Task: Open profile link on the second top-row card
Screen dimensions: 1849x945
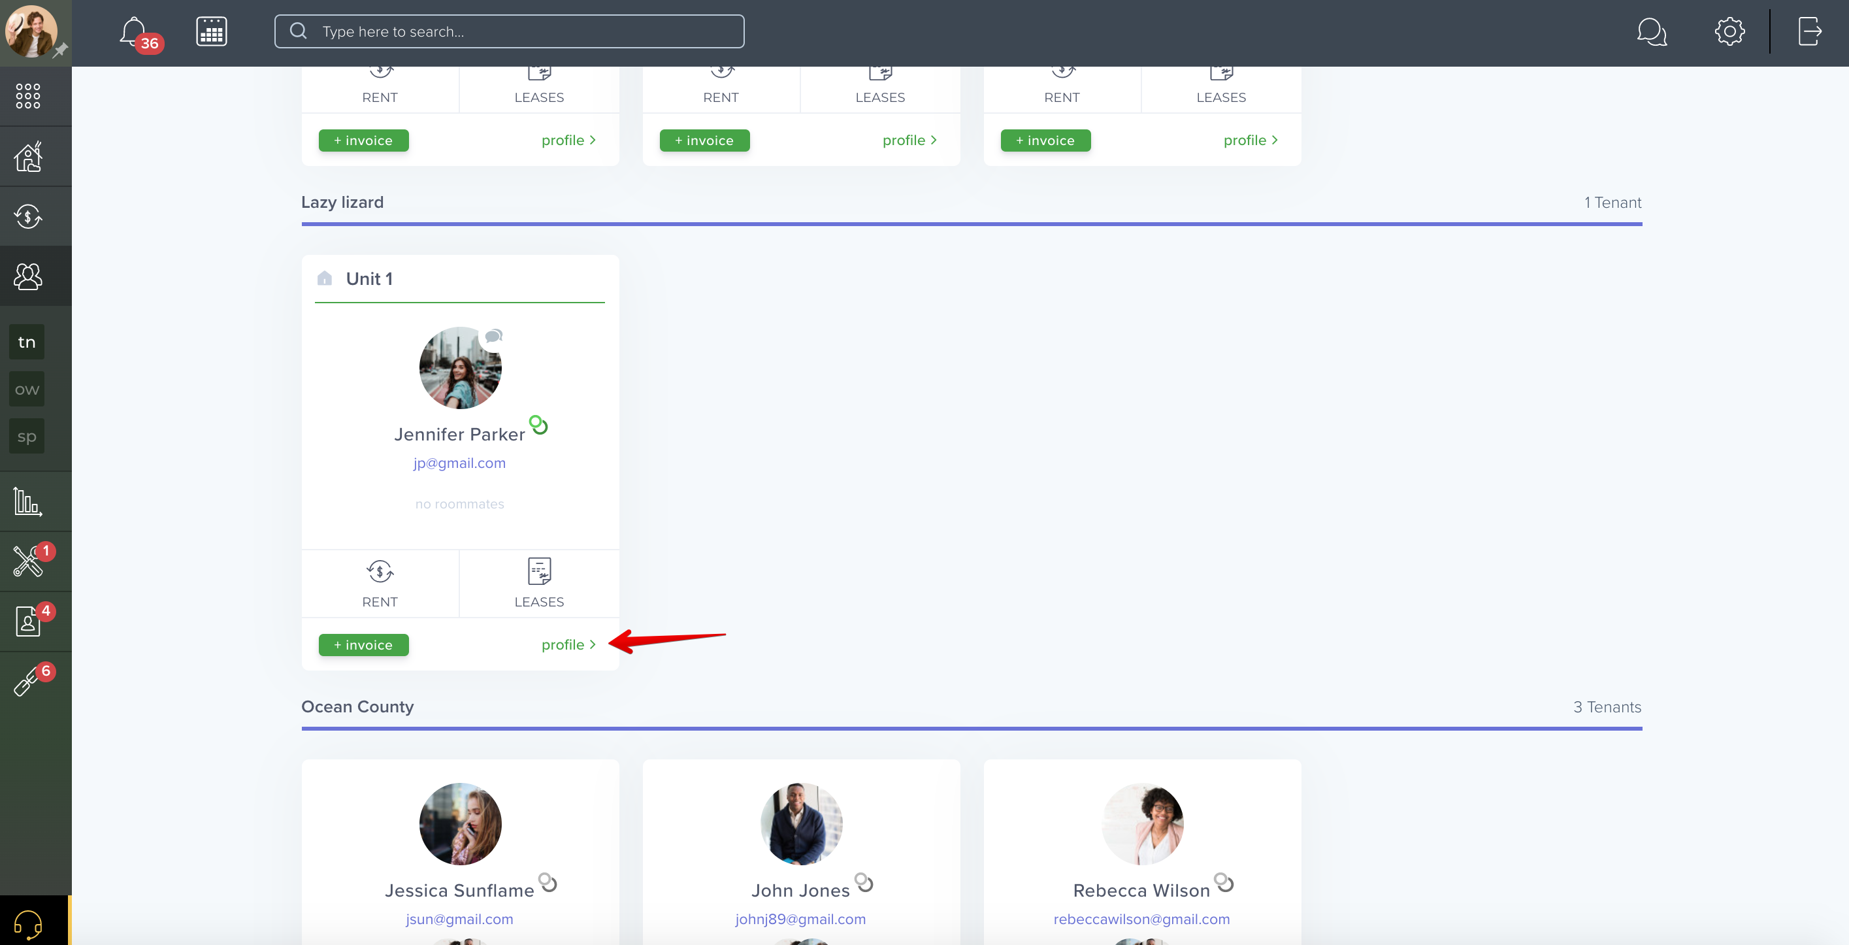Action: pyautogui.click(x=909, y=140)
